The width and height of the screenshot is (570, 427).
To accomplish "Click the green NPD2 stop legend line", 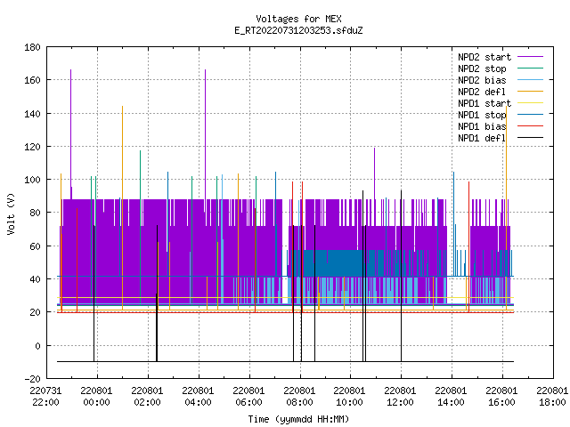I will pyautogui.click(x=530, y=68).
